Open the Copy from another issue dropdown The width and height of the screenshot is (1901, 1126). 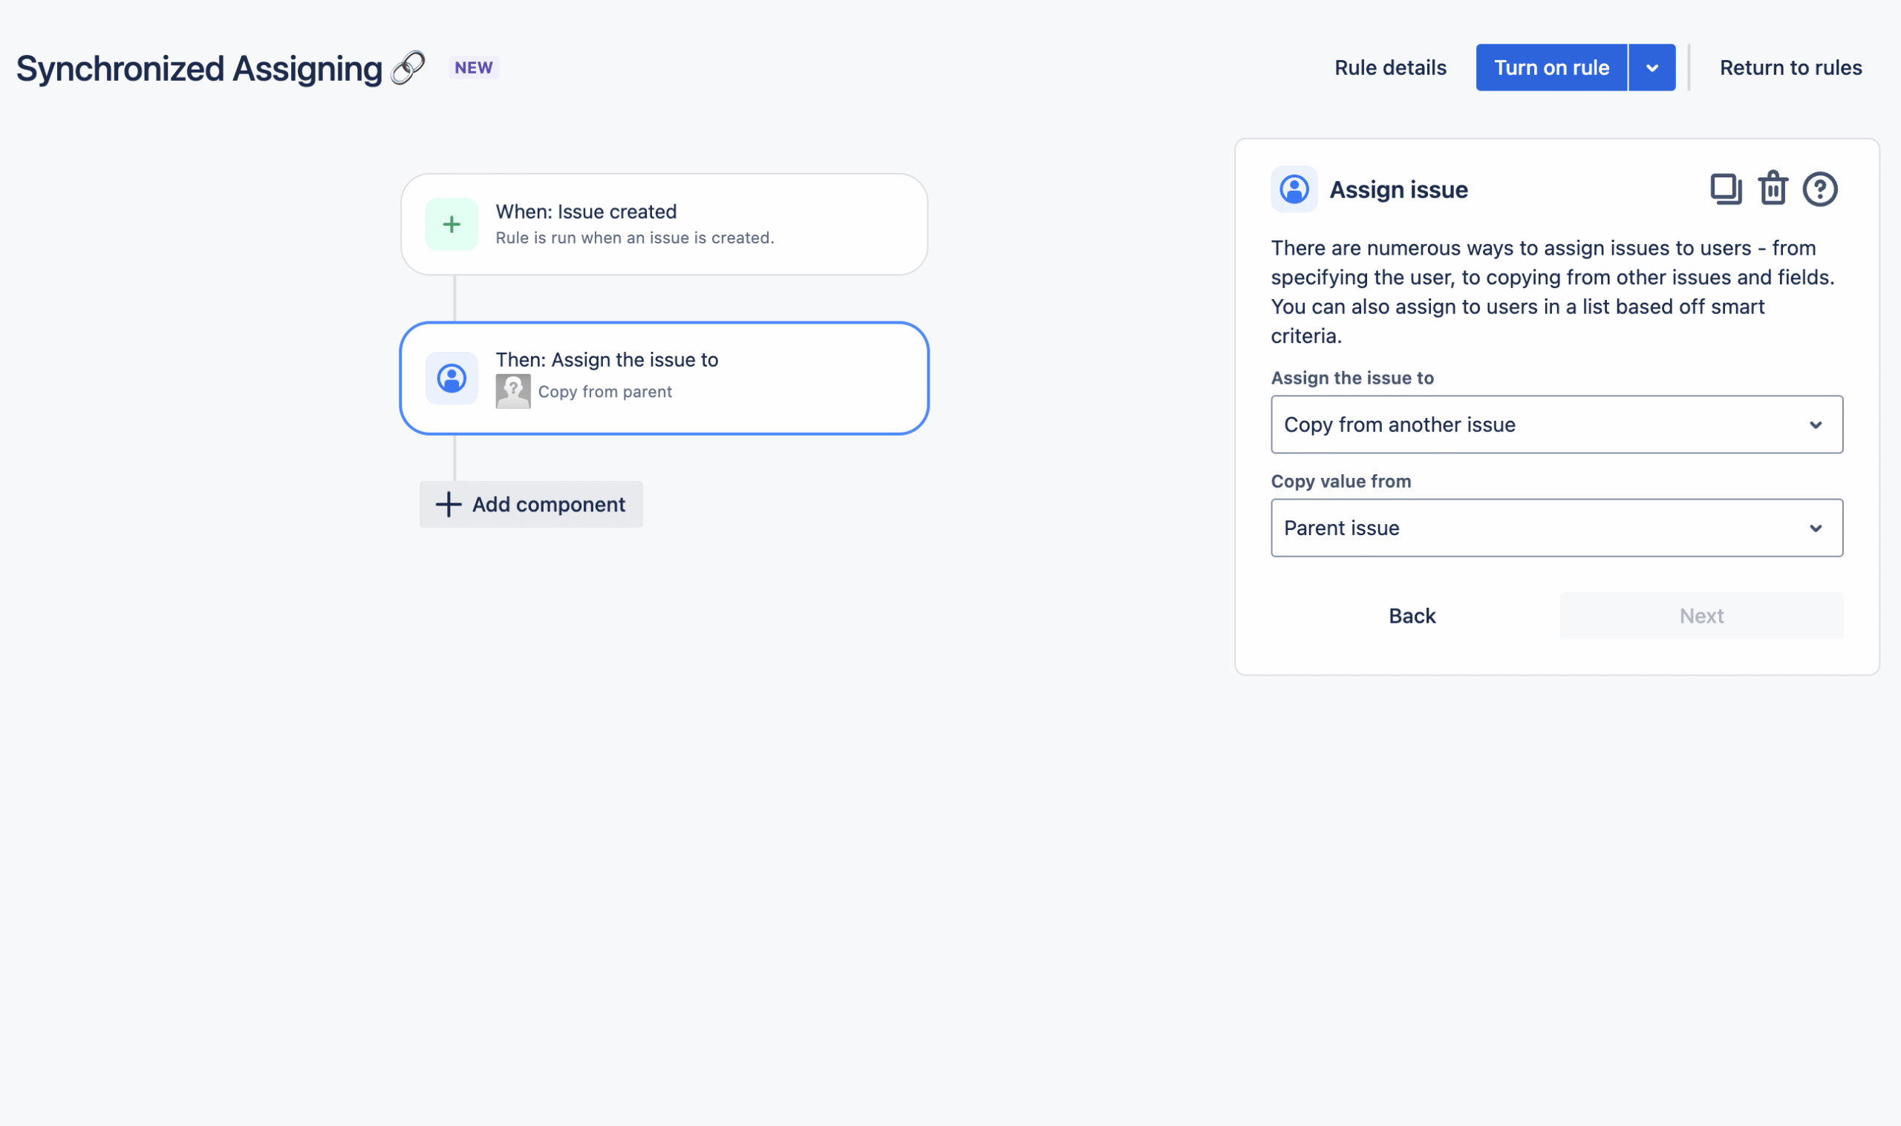coord(1556,424)
